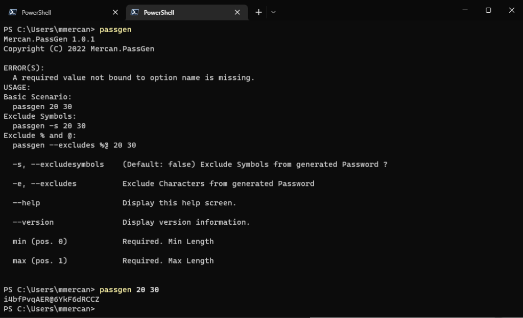Click the 'passgen --excludes %@ 20 30' example

(74, 145)
